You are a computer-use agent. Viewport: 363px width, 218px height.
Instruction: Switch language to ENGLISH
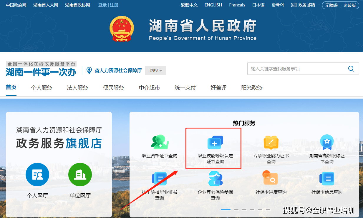pyautogui.click(x=213, y=5)
